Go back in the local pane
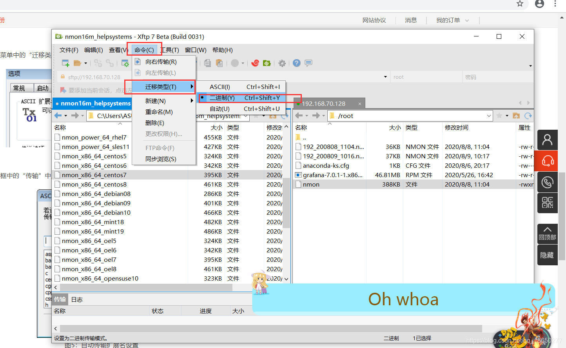 (58, 116)
